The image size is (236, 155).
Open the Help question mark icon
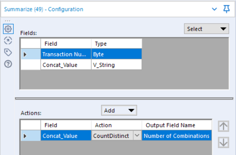(8, 64)
